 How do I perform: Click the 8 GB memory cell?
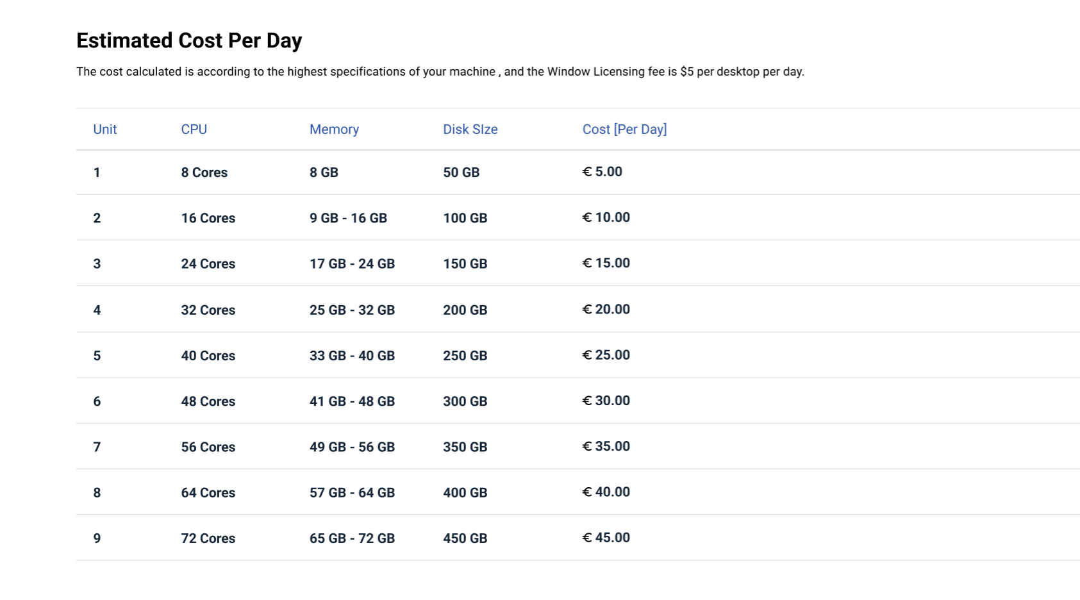(324, 172)
